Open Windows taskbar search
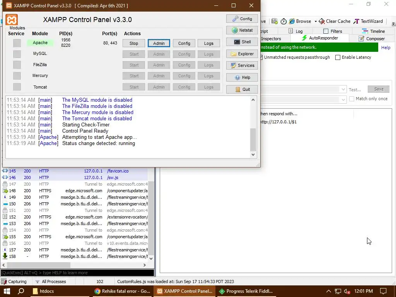 click(21, 291)
